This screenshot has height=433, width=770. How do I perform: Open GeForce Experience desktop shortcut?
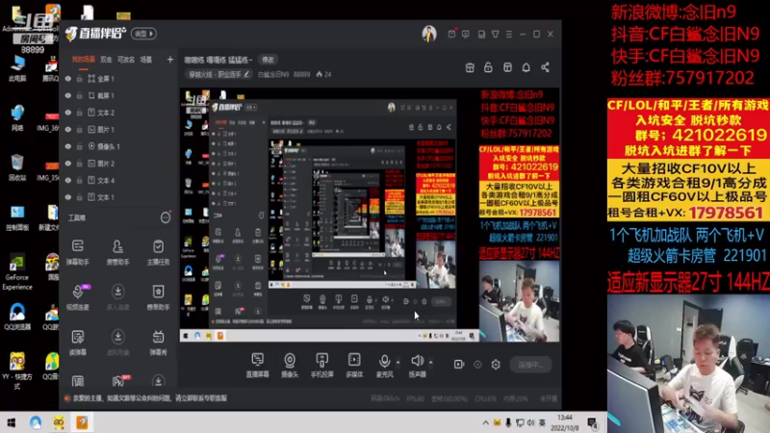(x=17, y=273)
